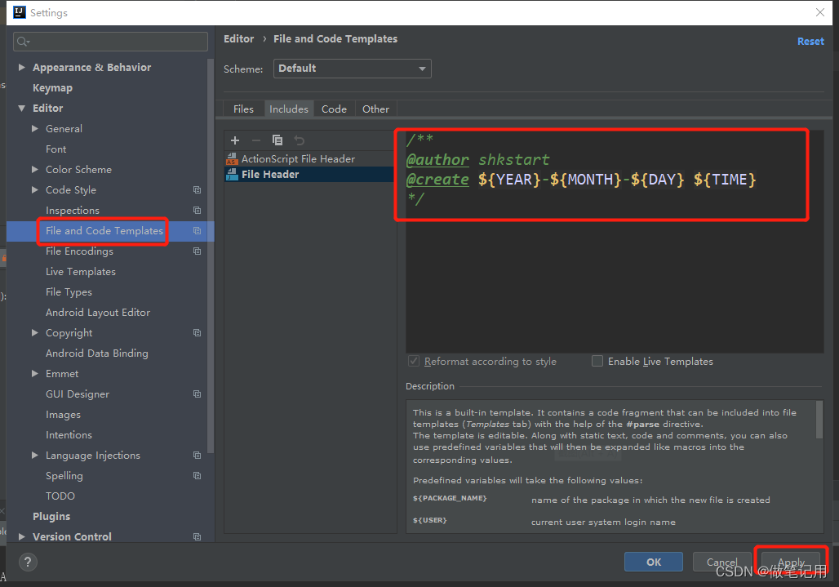The height and width of the screenshot is (587, 839).
Task: Open help with the question mark icon
Action: pos(28,562)
